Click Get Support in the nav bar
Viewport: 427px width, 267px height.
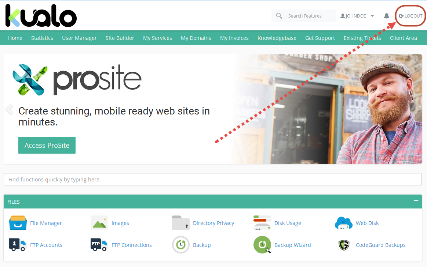tap(320, 38)
